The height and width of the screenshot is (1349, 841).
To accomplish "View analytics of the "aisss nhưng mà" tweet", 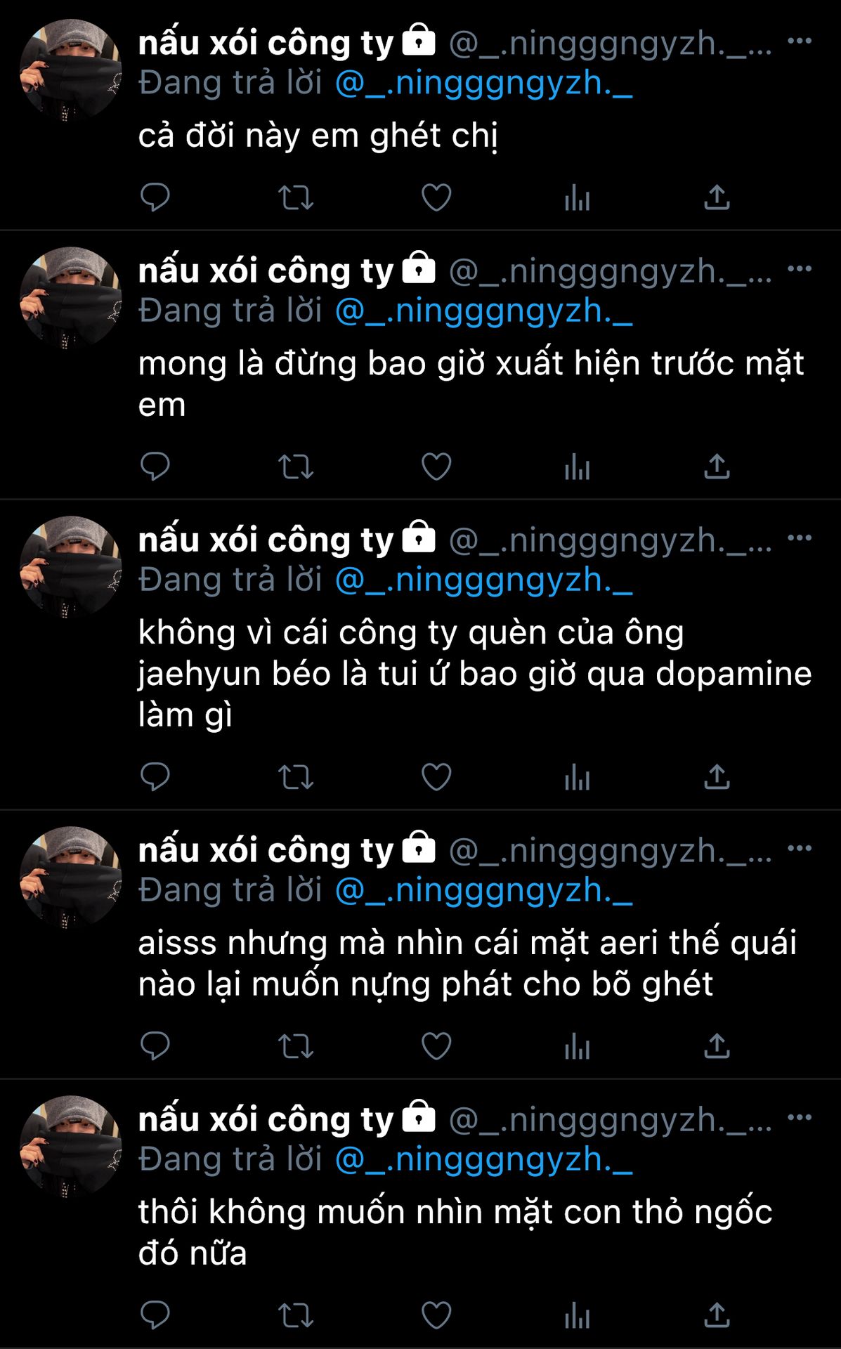I will click(577, 1046).
